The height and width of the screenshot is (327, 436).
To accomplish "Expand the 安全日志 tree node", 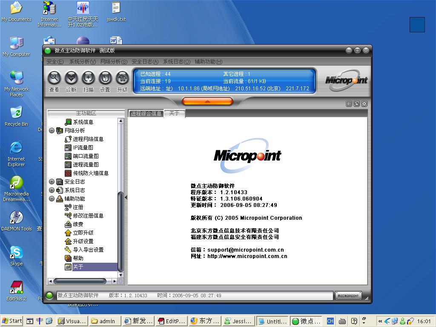I will (x=52, y=181).
